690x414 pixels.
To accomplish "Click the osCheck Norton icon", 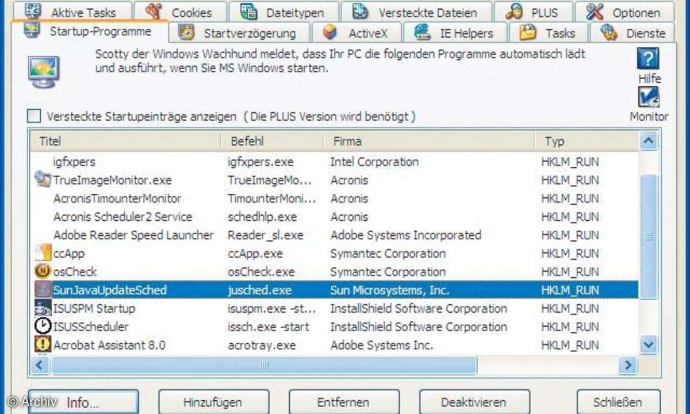I will (43, 271).
